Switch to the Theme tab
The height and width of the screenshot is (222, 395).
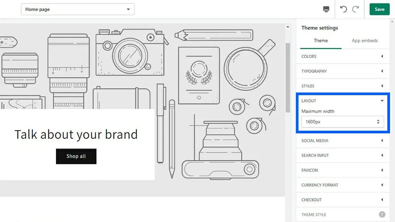pyautogui.click(x=321, y=40)
